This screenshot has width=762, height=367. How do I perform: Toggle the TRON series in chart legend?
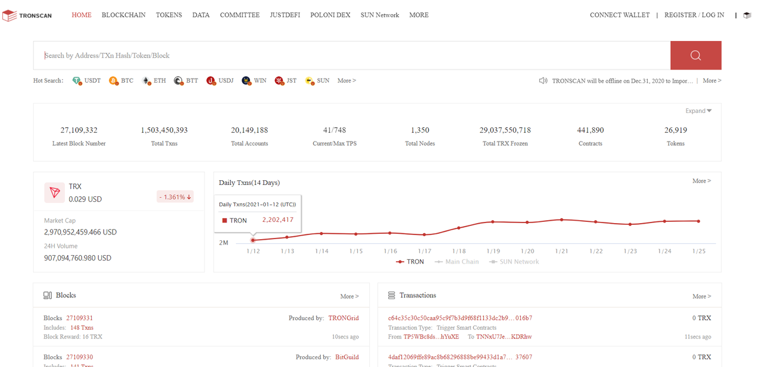[x=410, y=262]
